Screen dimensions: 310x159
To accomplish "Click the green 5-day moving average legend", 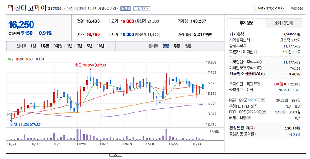I will (x=11, y=59).
